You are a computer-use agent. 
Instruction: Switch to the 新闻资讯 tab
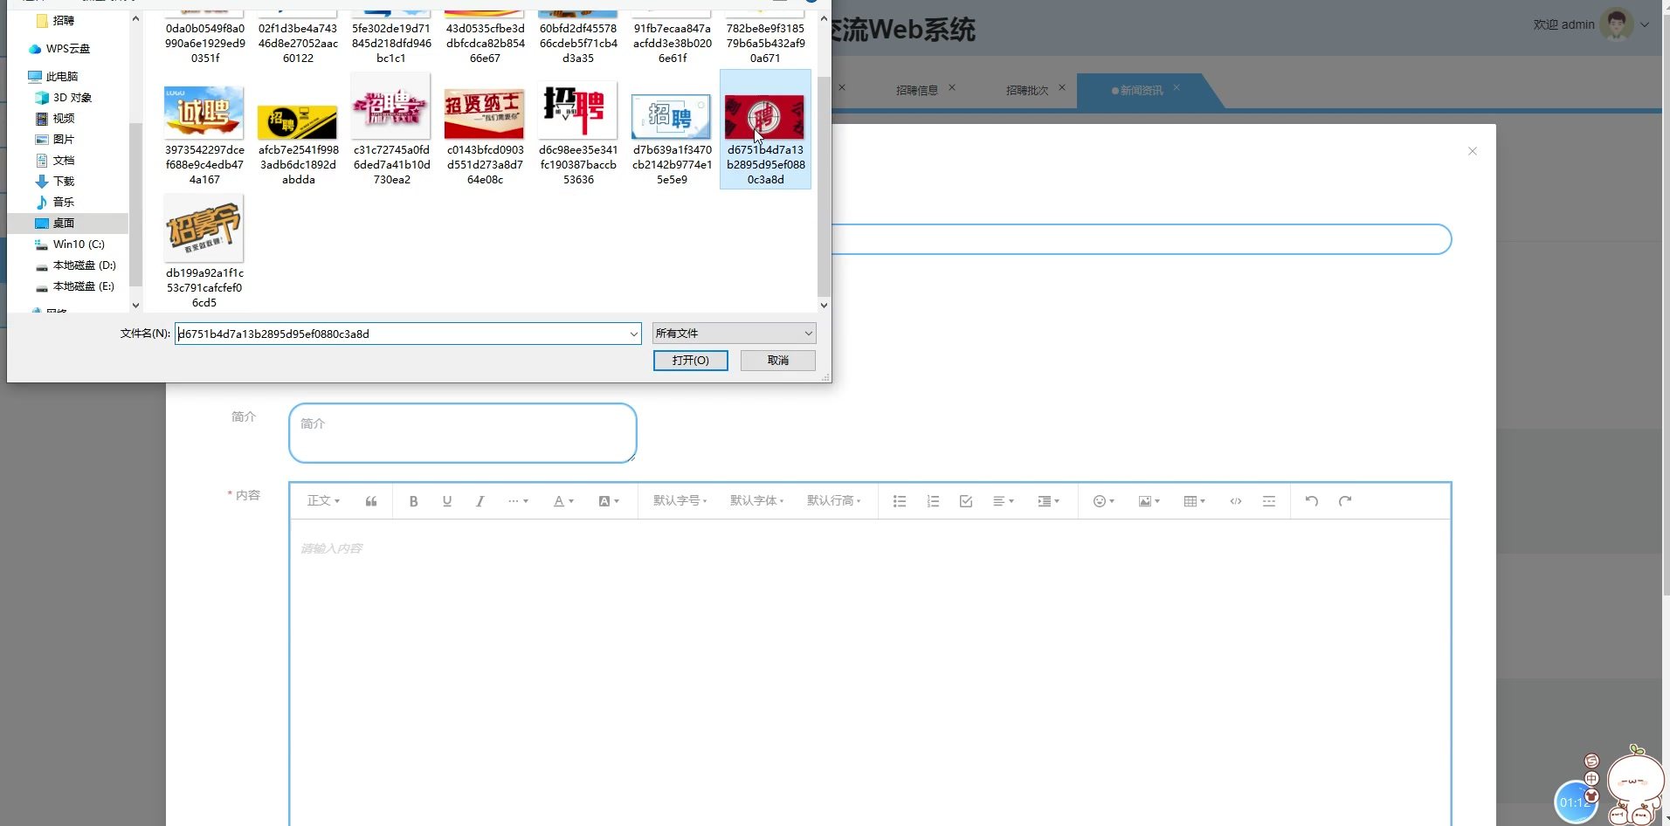click(x=1141, y=91)
